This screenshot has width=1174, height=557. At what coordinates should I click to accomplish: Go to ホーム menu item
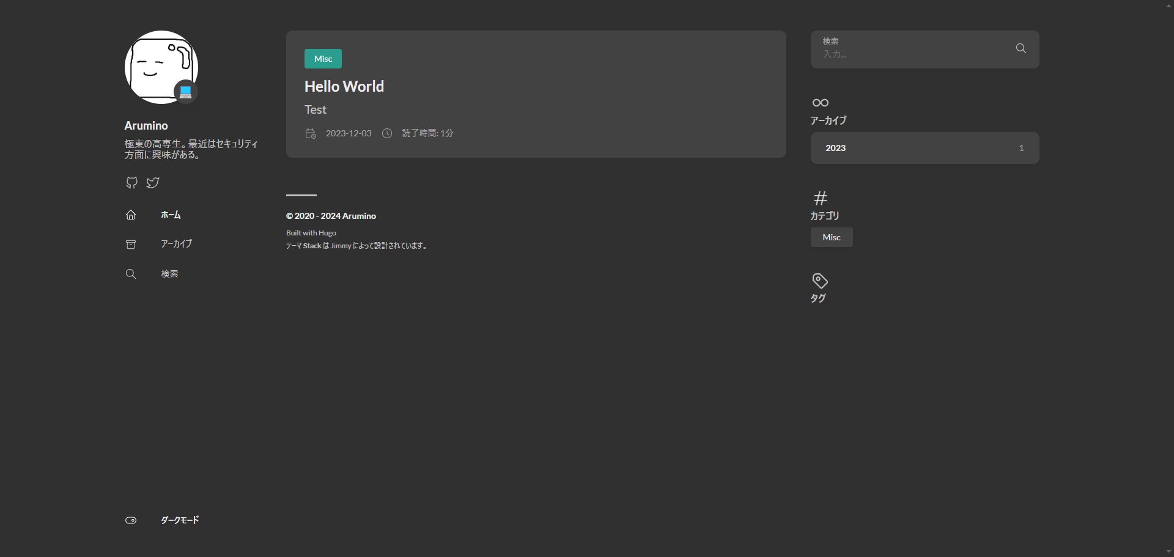coord(171,215)
